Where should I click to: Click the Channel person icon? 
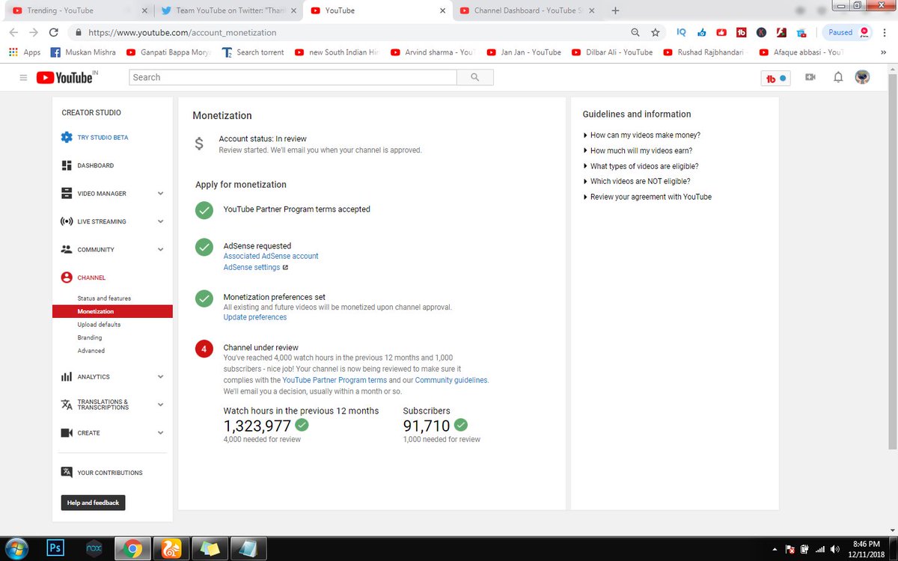(67, 278)
